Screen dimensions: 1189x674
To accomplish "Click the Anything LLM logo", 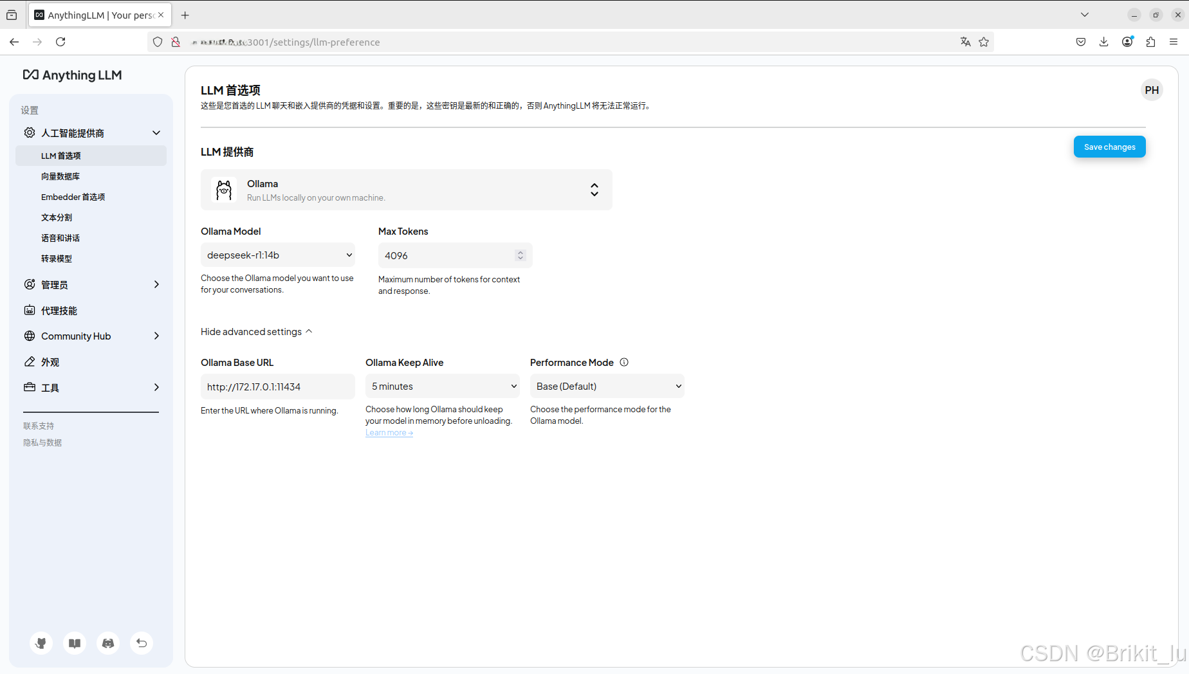I will pyautogui.click(x=72, y=75).
